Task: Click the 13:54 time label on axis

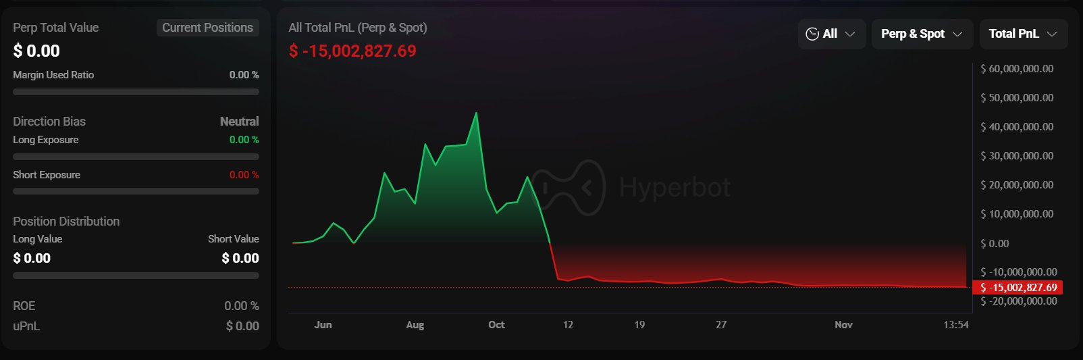Action: (x=955, y=325)
